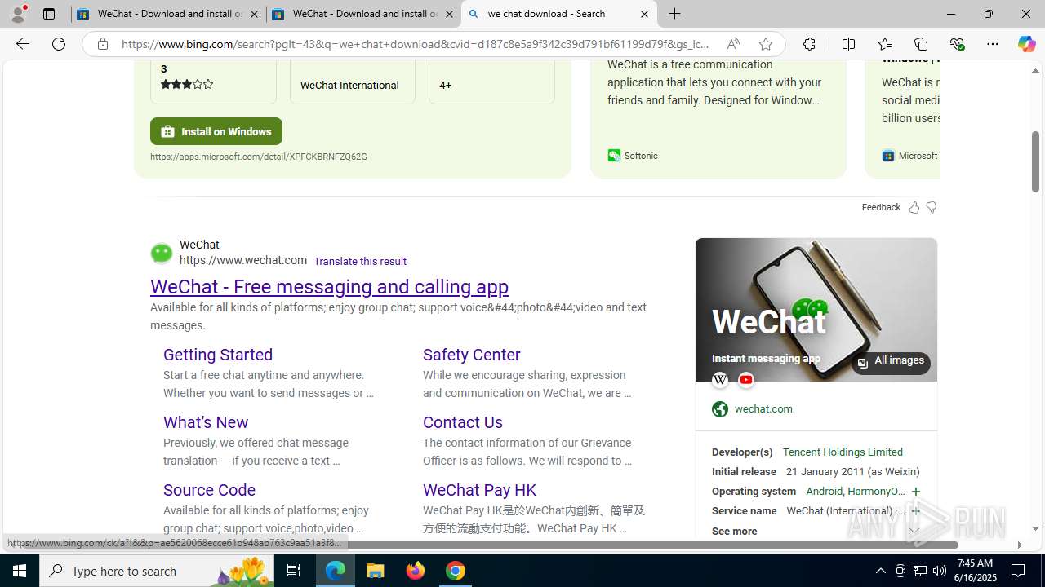Open Extensions puzzle icon
This screenshot has height=587, width=1045.
coord(809,44)
